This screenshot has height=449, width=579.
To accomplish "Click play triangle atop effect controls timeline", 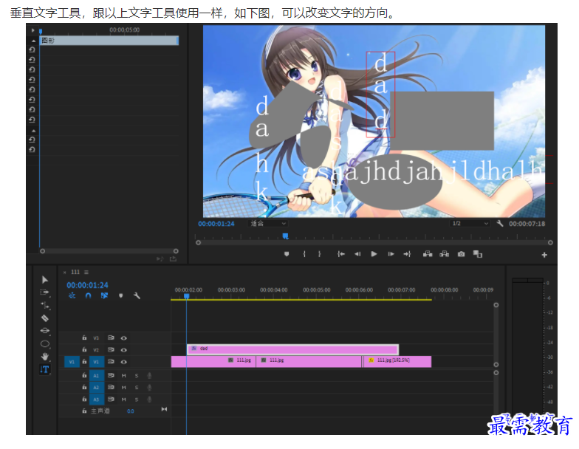I will coord(32,30).
